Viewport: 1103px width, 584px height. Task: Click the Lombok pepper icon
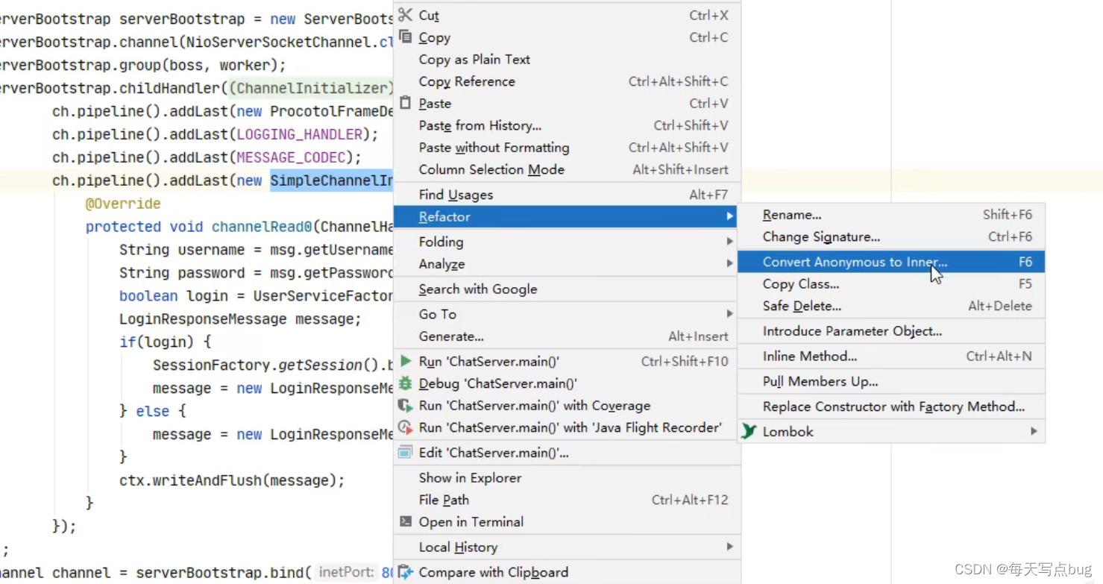(749, 431)
